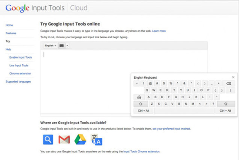Follow the Learn more link
Screen dimensions: 239x160
pyautogui.click(x=159, y=31)
